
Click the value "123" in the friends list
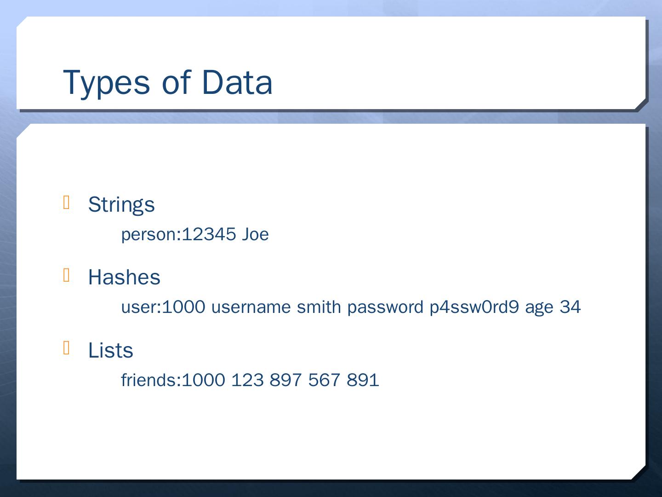pos(247,380)
